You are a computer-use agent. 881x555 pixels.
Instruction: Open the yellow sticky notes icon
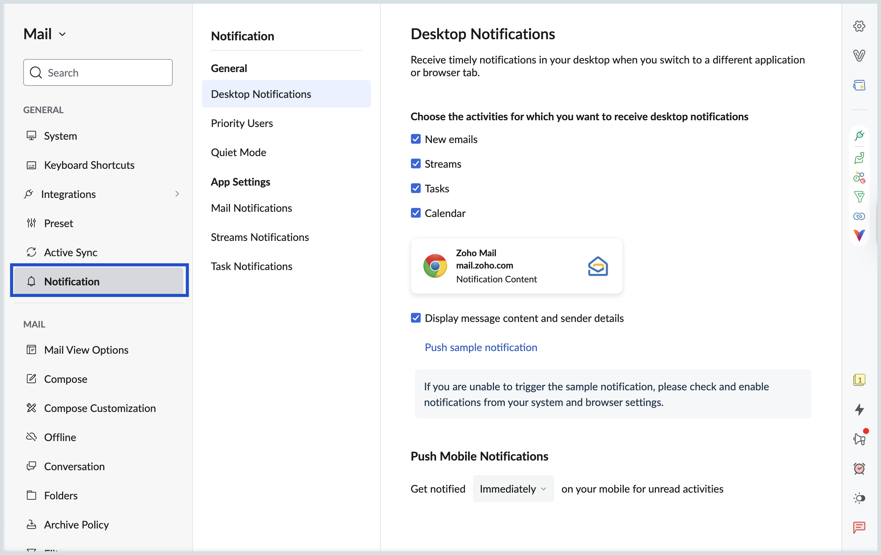859,380
